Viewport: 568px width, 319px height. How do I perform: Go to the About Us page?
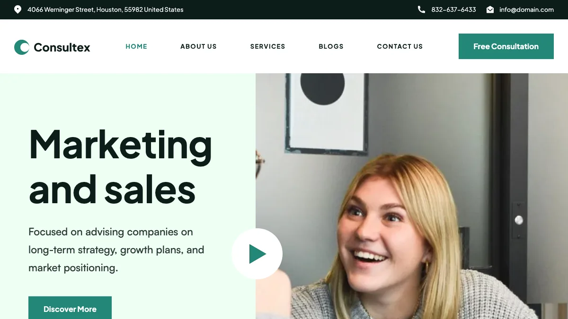(x=198, y=46)
